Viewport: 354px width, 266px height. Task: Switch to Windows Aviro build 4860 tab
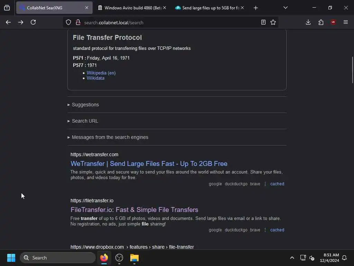pos(132,8)
